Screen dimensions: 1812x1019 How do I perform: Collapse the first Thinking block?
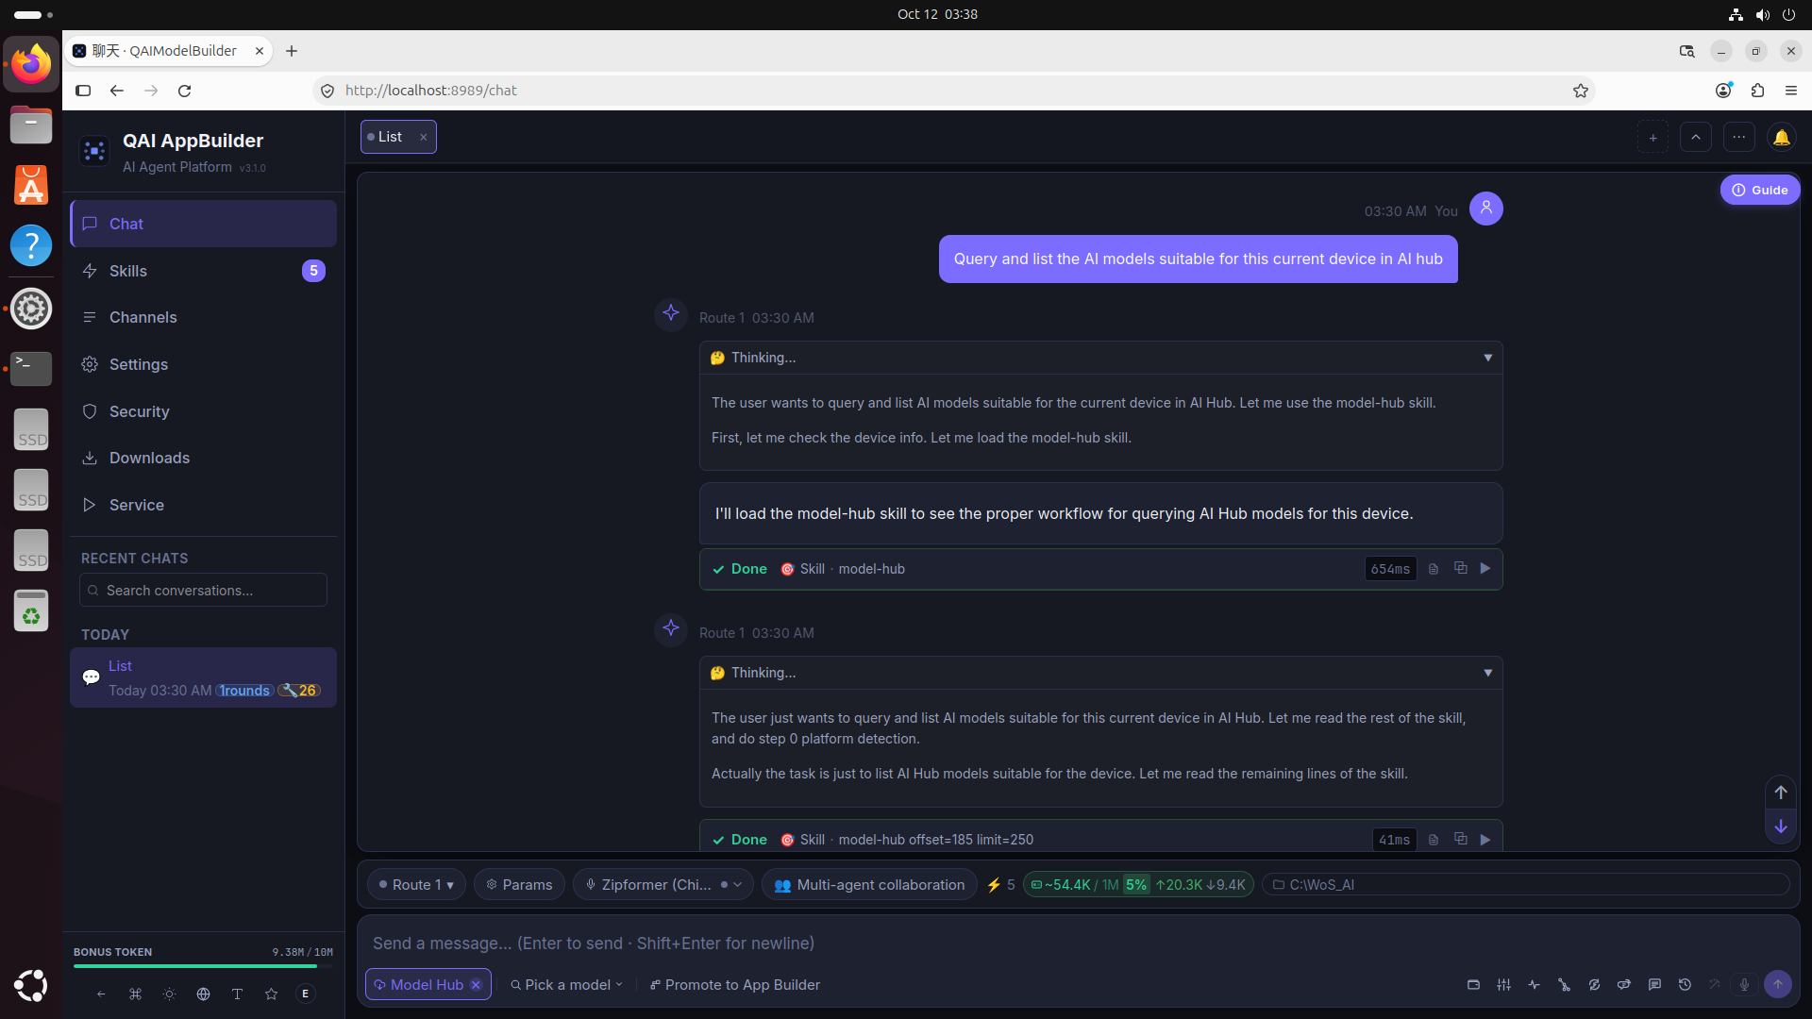[1488, 358]
